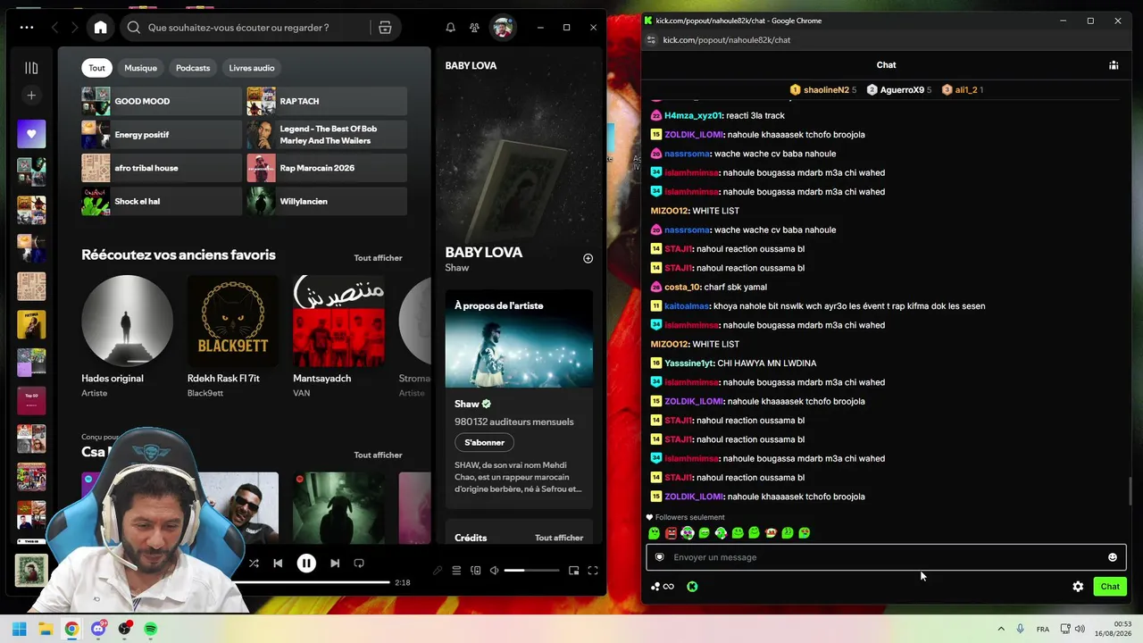This screenshot has width=1143, height=643.
Task: Subscribe to Shaw with S'abonner button
Action: [x=484, y=442]
